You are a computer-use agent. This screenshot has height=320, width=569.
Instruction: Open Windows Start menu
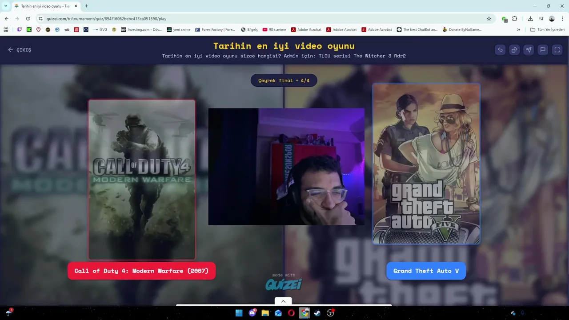[239, 313]
